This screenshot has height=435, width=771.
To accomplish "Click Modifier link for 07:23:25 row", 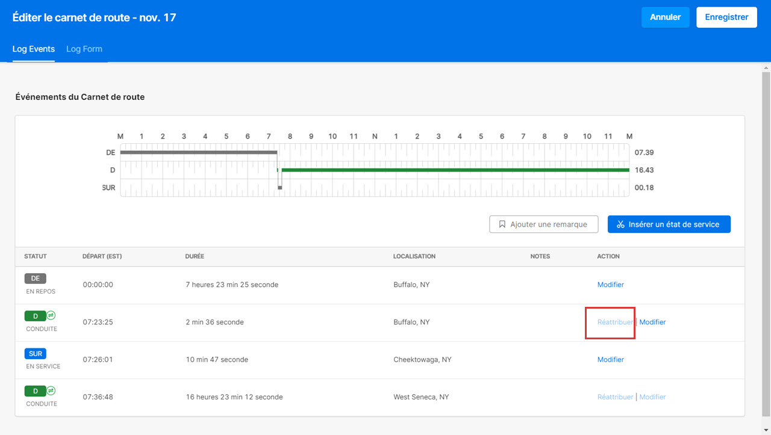I will (652, 322).
